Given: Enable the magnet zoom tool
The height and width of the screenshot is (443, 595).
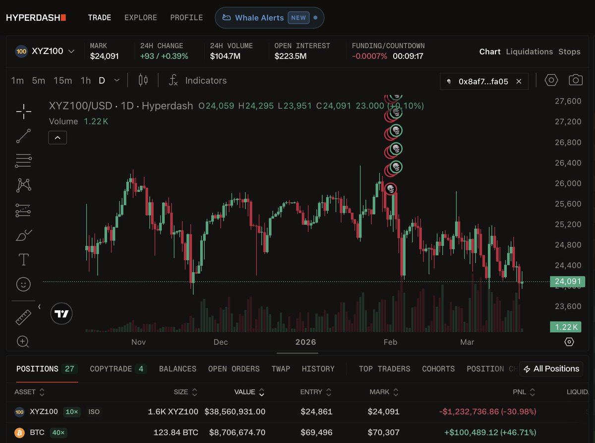Looking at the screenshot, I should click(23, 341).
